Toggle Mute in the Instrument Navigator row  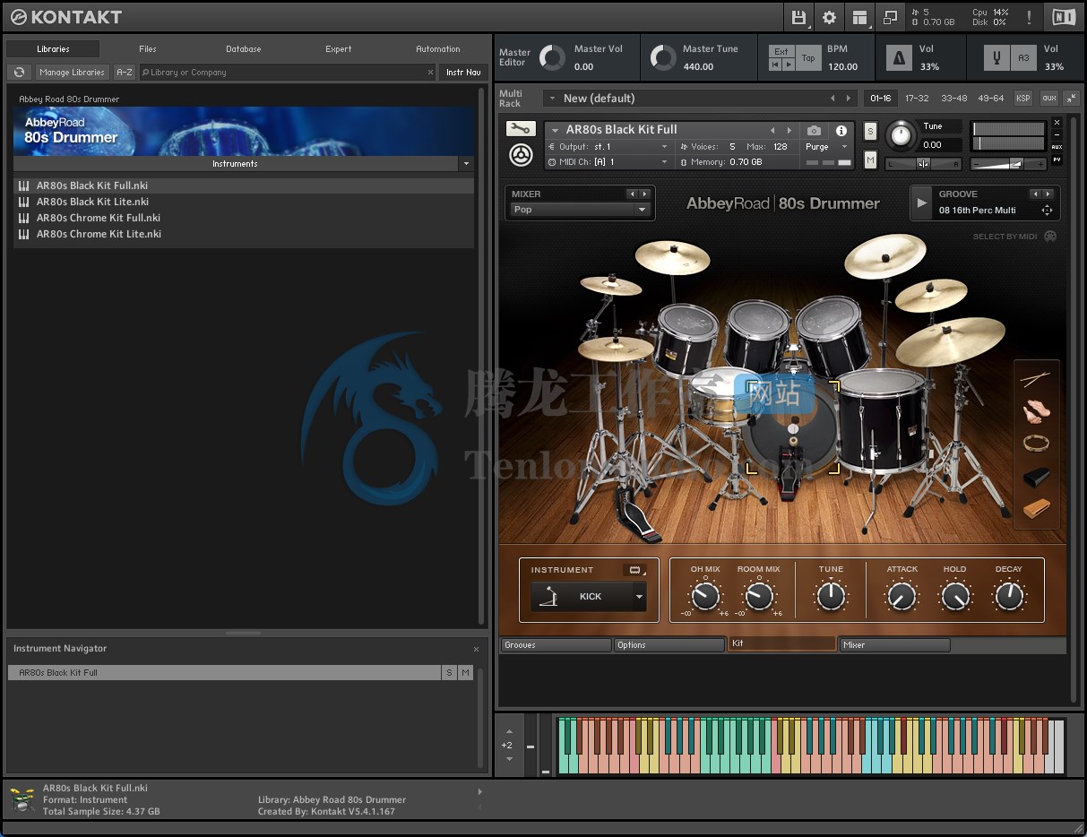(x=465, y=672)
